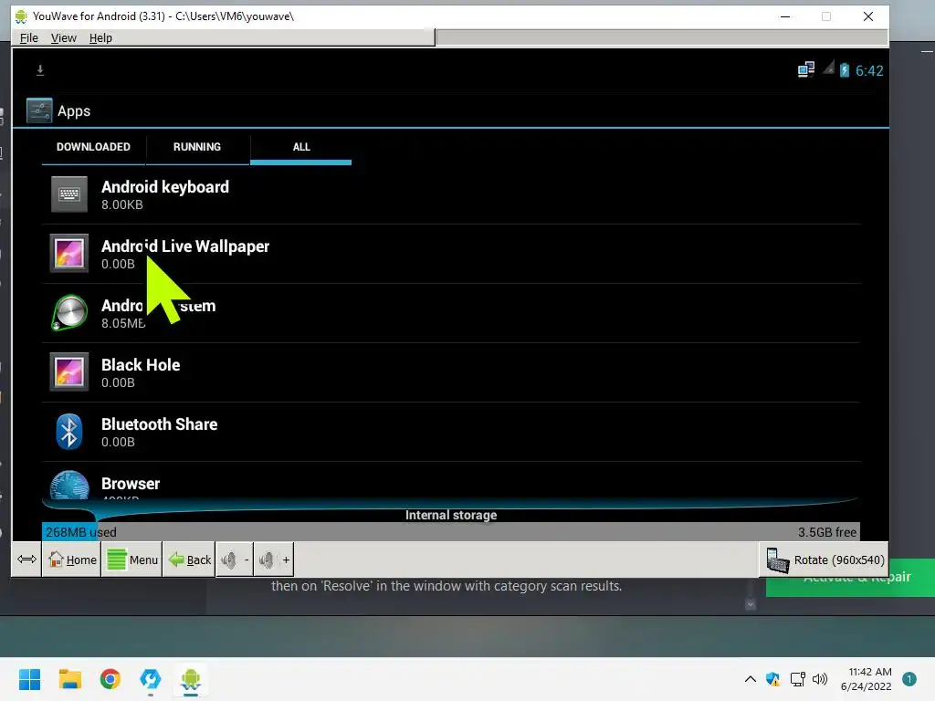Click the 8.00KB size value
This screenshot has width=935, height=701.
(x=122, y=204)
